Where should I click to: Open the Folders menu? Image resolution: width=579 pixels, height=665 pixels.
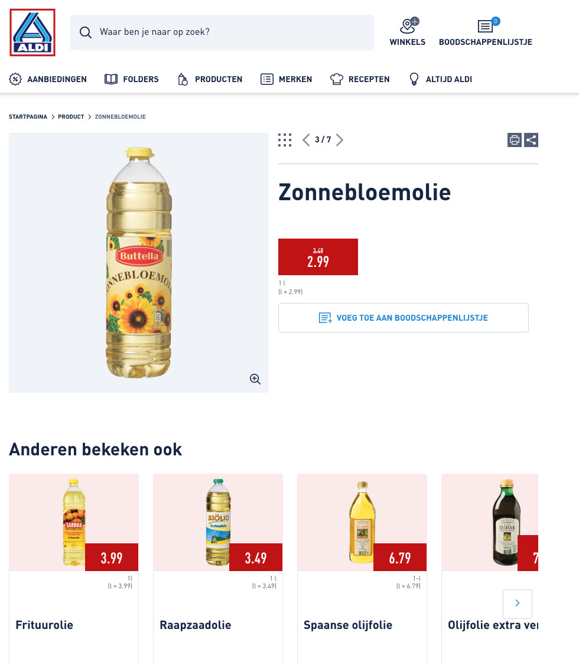(x=132, y=79)
